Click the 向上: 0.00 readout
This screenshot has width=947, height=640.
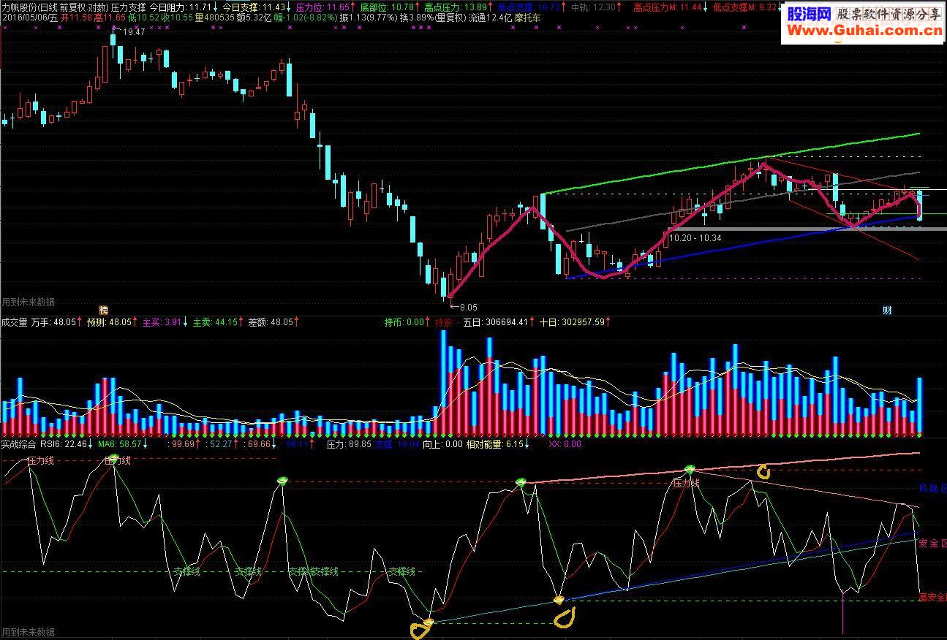(x=442, y=443)
